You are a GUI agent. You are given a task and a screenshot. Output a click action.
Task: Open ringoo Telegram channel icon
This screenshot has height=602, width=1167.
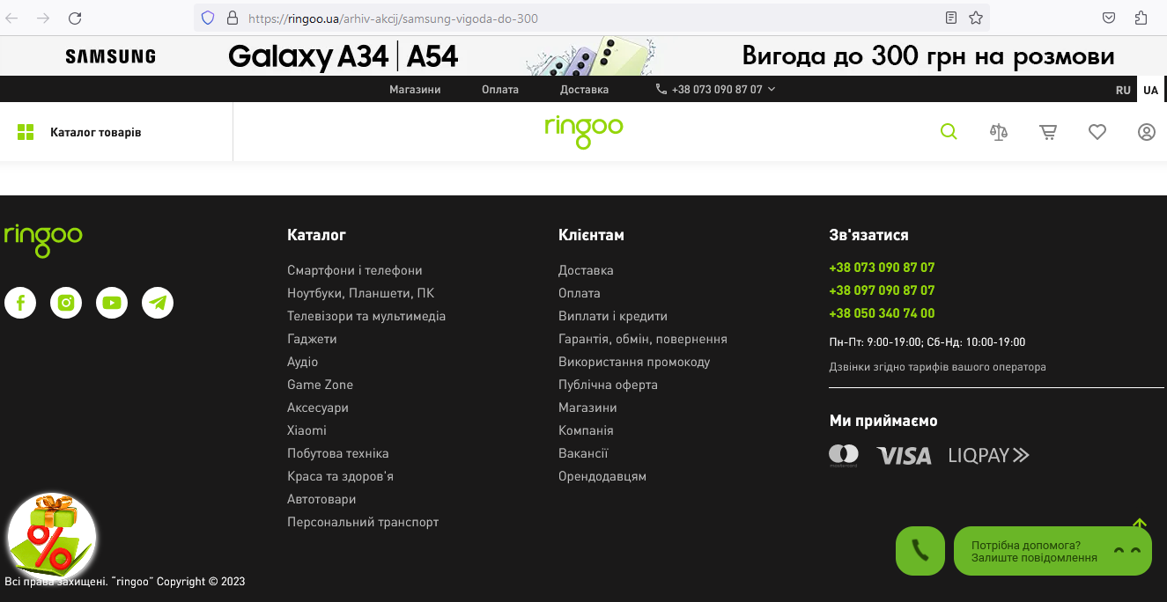pyautogui.click(x=158, y=303)
